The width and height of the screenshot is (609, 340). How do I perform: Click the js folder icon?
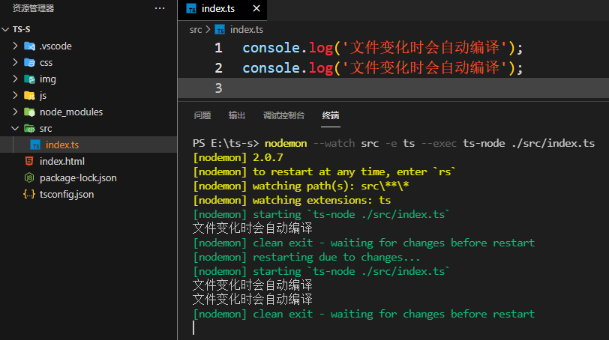point(29,95)
